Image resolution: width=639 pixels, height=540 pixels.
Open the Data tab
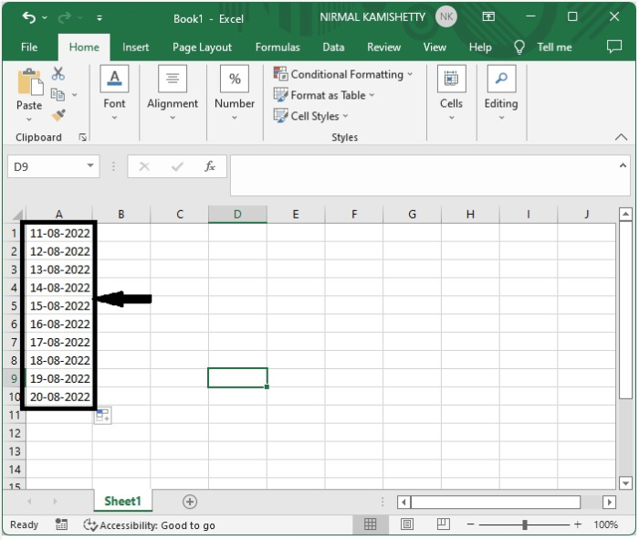(333, 48)
